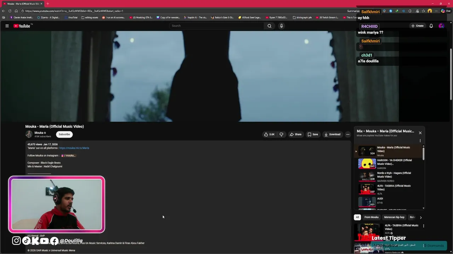Dislike the video with thumbs-down
This screenshot has width=453, height=254.
[281, 134]
